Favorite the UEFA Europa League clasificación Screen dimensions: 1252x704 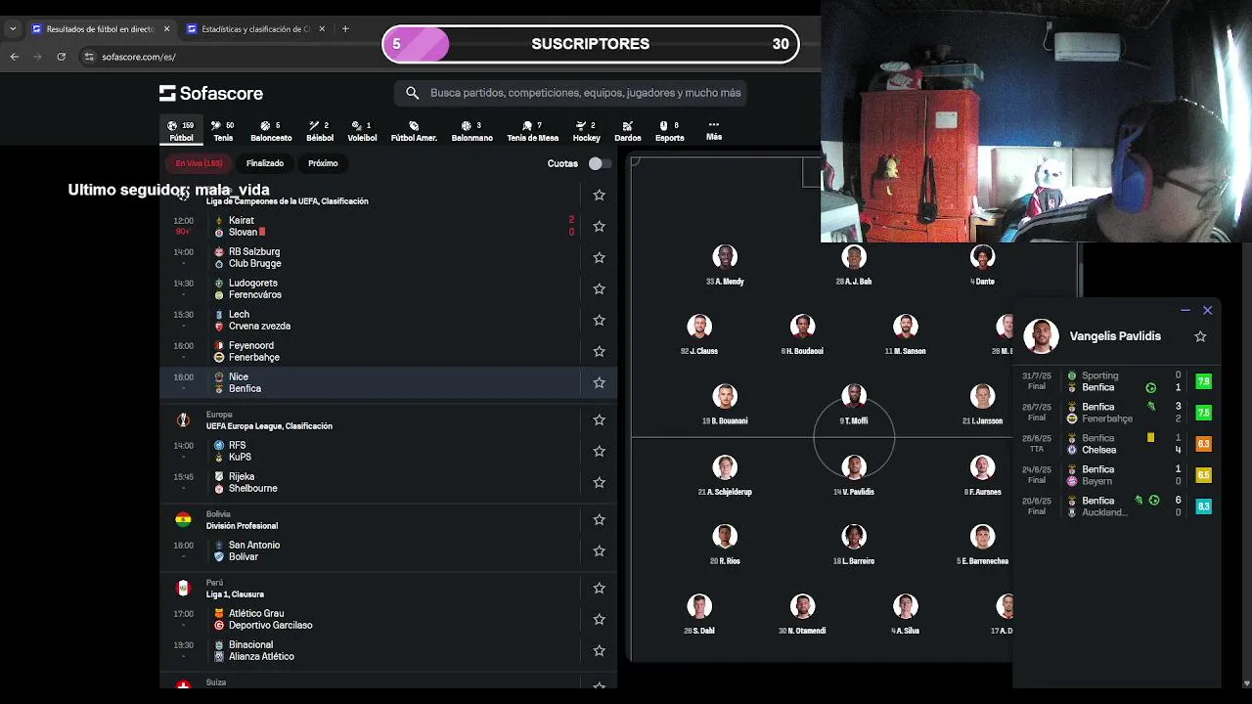(599, 419)
